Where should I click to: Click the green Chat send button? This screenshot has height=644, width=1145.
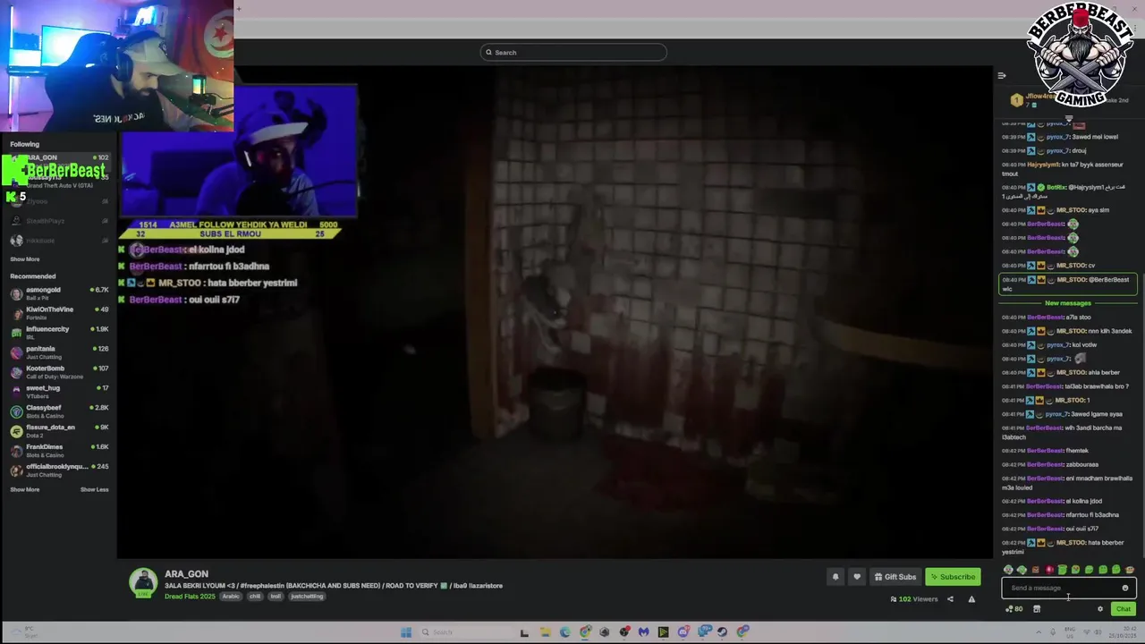[x=1124, y=609]
